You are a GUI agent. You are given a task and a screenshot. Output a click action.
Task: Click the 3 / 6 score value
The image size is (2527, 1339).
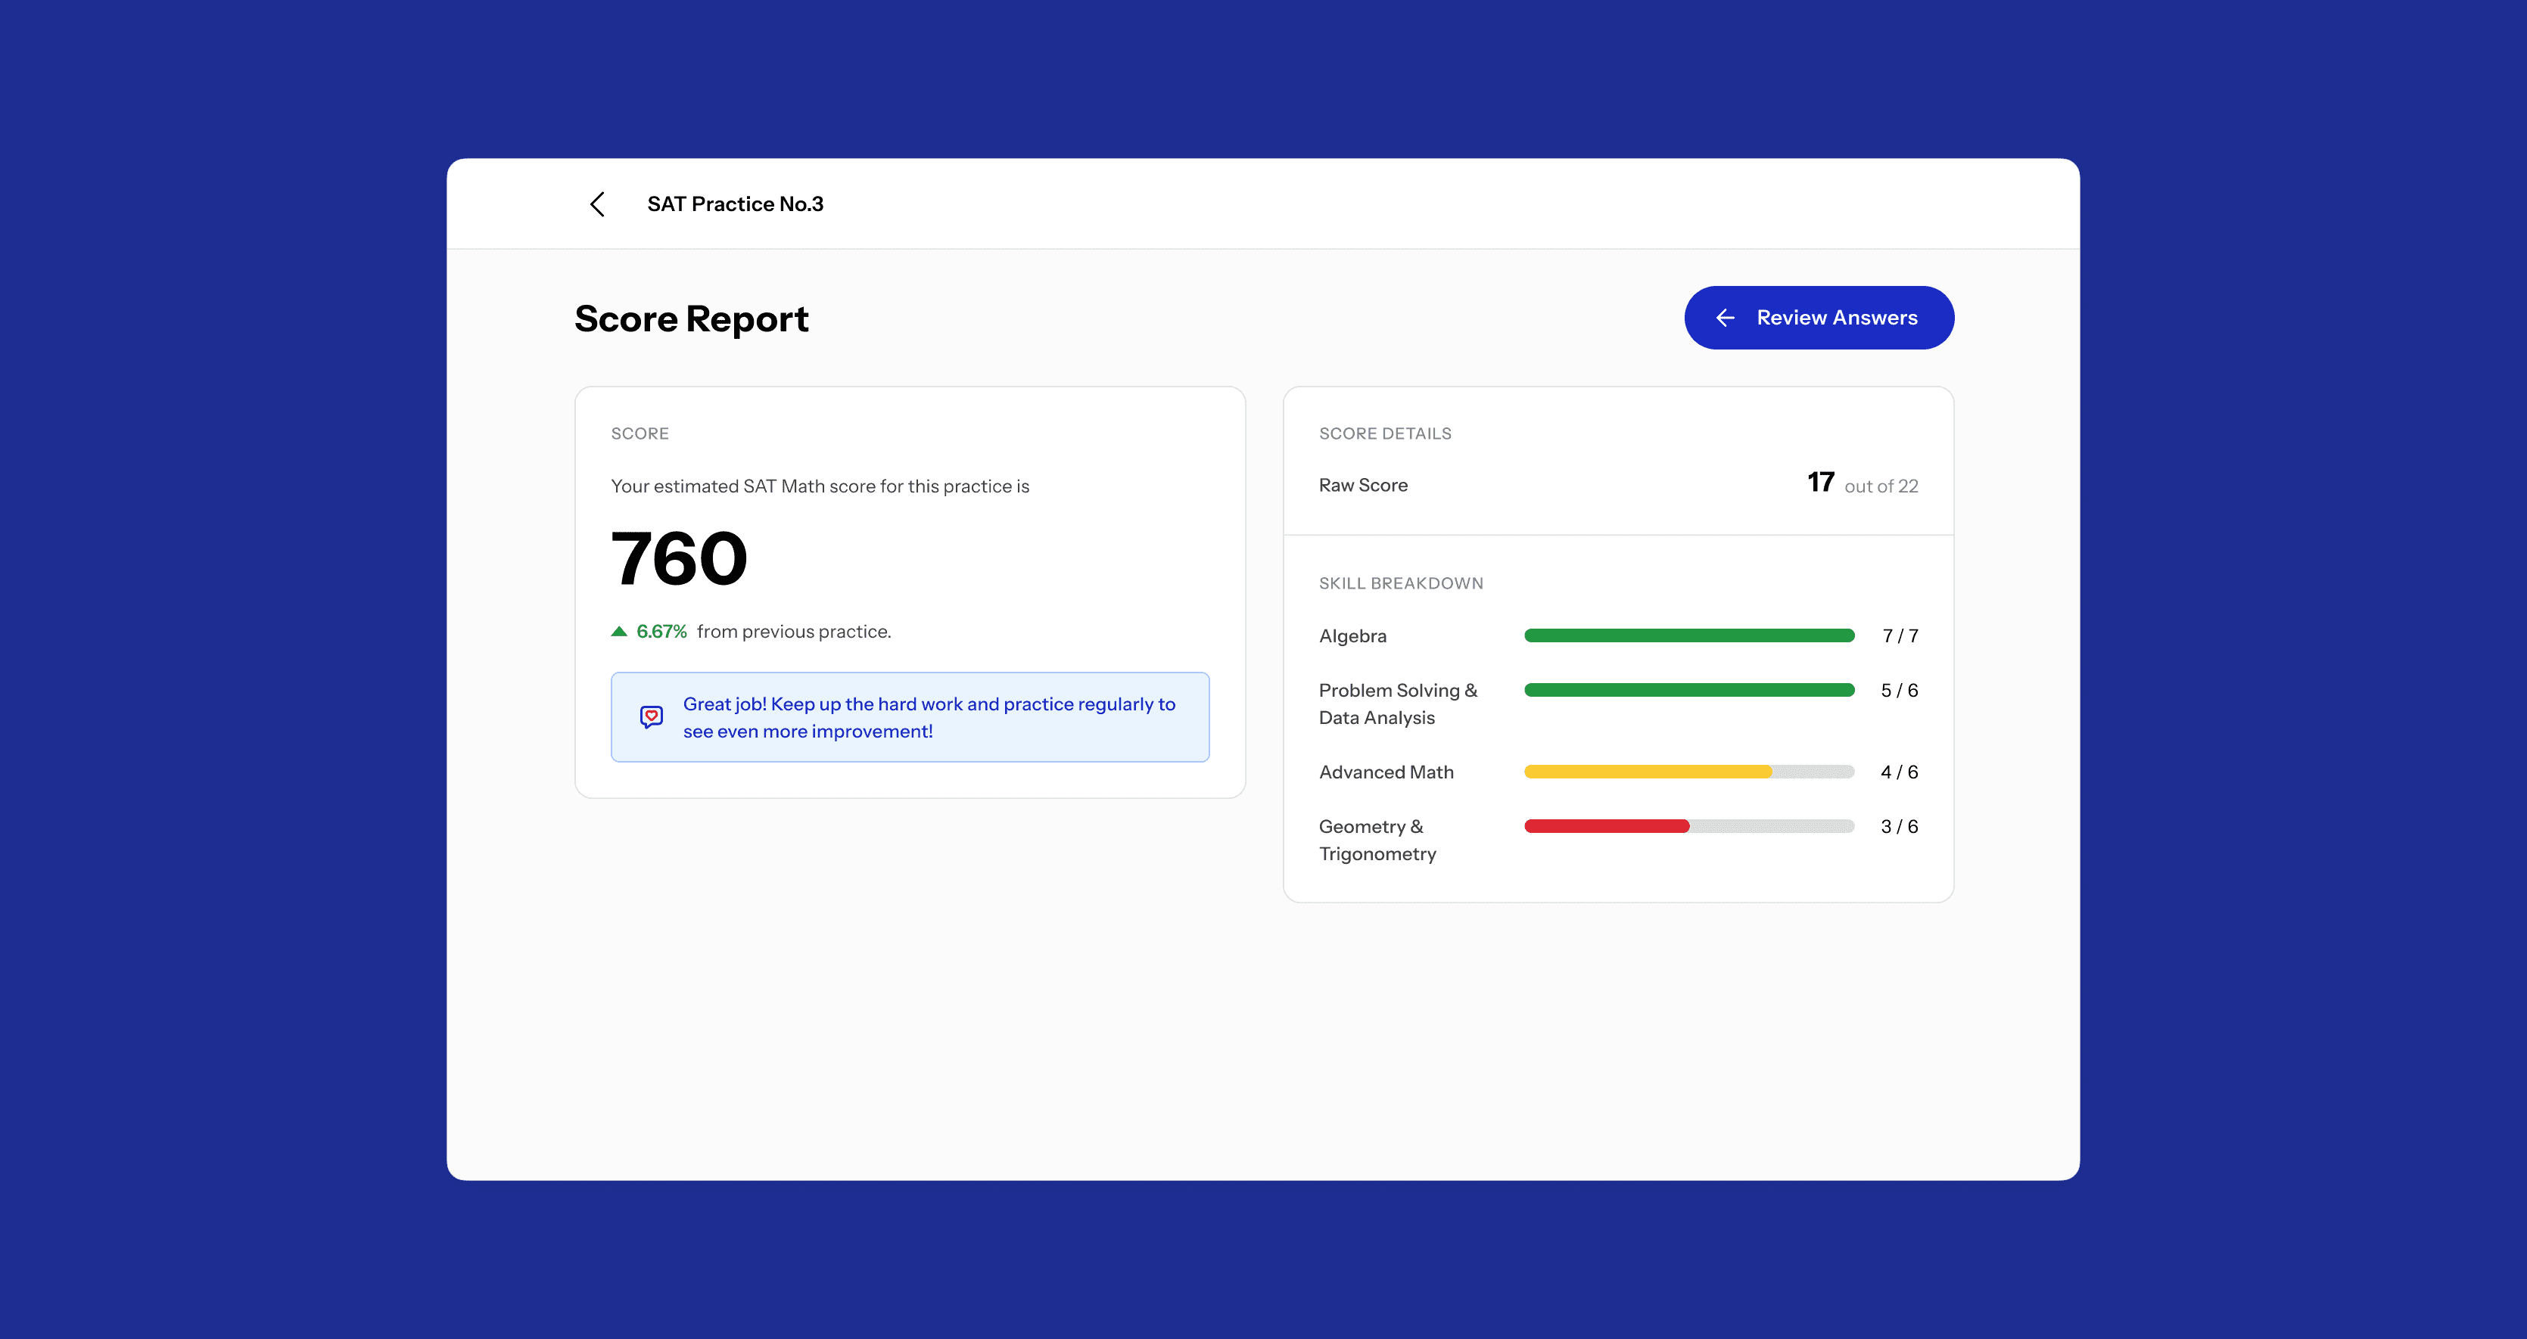point(1899,828)
